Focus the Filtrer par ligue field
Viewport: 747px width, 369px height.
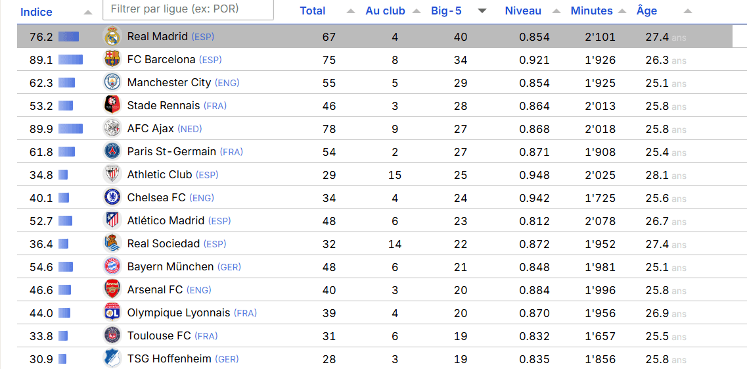[x=188, y=9]
